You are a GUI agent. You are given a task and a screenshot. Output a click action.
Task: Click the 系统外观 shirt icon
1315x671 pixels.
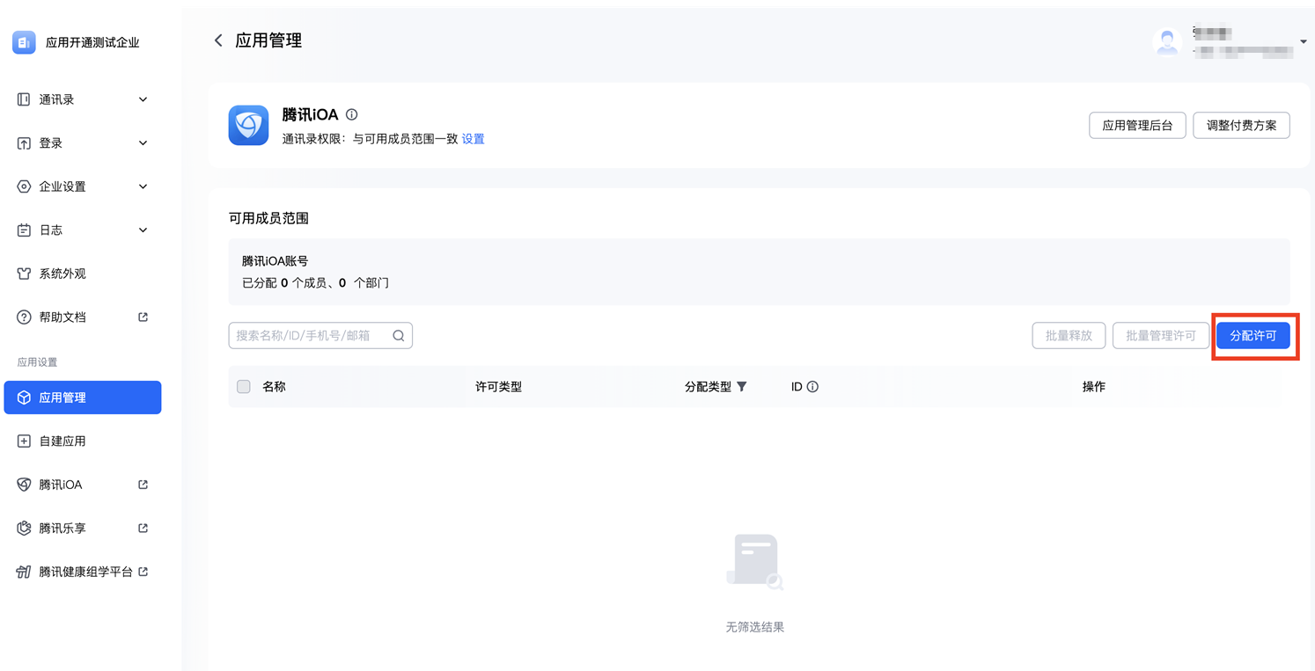pyautogui.click(x=24, y=274)
